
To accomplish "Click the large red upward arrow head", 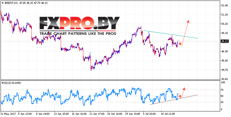I will 188,21.
